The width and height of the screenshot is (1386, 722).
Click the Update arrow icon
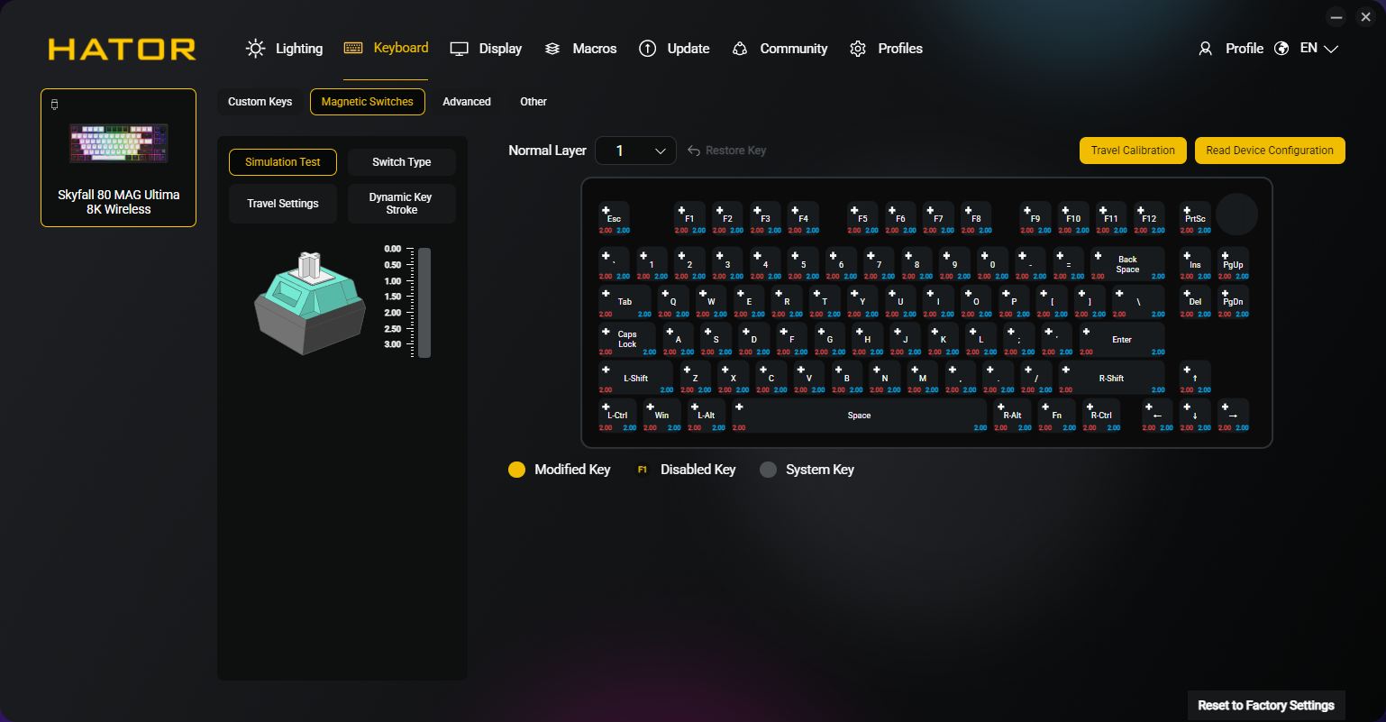(647, 49)
